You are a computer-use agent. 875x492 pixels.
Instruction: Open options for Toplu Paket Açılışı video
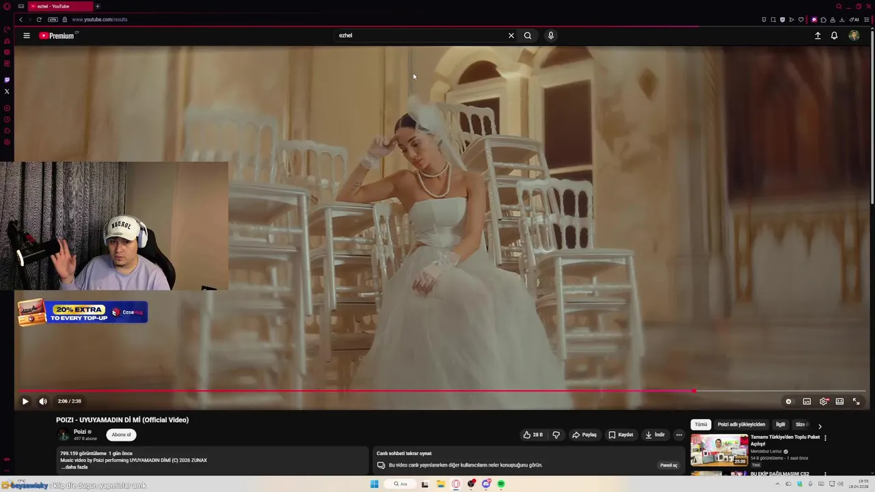pyautogui.click(x=825, y=438)
